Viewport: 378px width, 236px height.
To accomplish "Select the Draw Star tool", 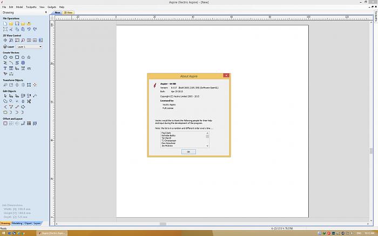I will pyautogui.click(x=29, y=57).
